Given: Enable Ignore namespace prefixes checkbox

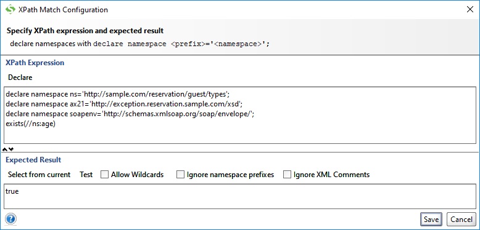Looking at the screenshot, I should tap(181, 175).
